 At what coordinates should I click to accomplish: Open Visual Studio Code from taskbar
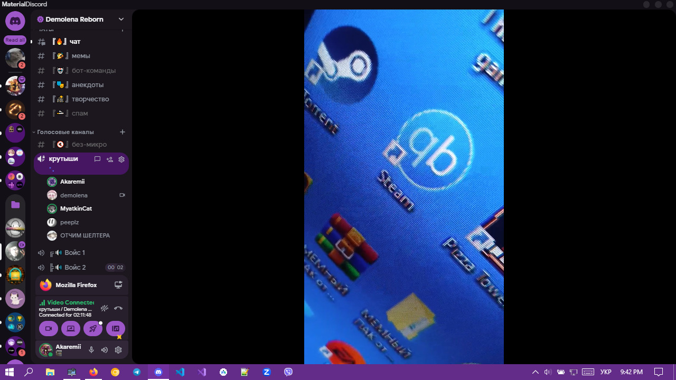(180, 372)
